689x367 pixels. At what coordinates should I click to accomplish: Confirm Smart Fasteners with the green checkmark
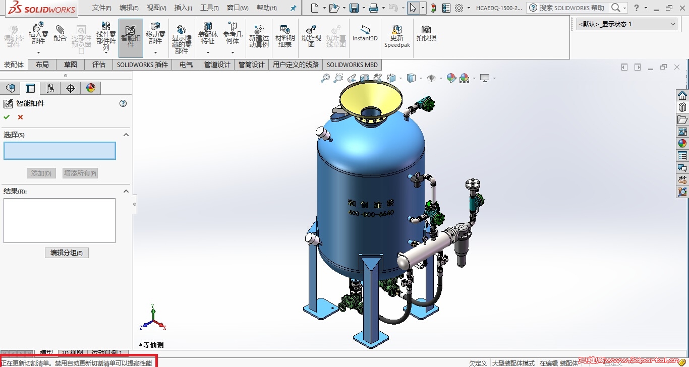(x=7, y=117)
